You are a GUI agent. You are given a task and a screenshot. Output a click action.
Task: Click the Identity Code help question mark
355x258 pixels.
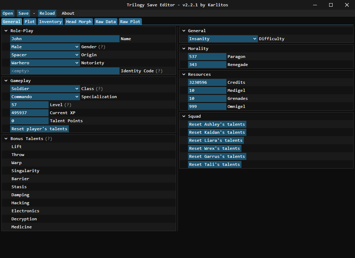159,71
